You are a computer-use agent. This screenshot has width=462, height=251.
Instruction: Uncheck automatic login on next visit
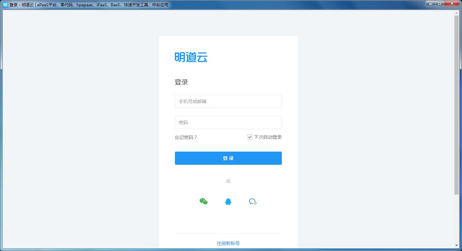pos(250,137)
